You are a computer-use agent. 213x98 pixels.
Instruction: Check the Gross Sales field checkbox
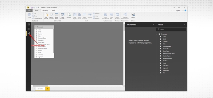point(161,51)
